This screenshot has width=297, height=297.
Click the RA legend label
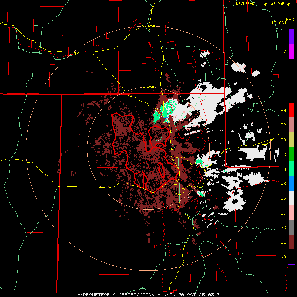pos(283,169)
